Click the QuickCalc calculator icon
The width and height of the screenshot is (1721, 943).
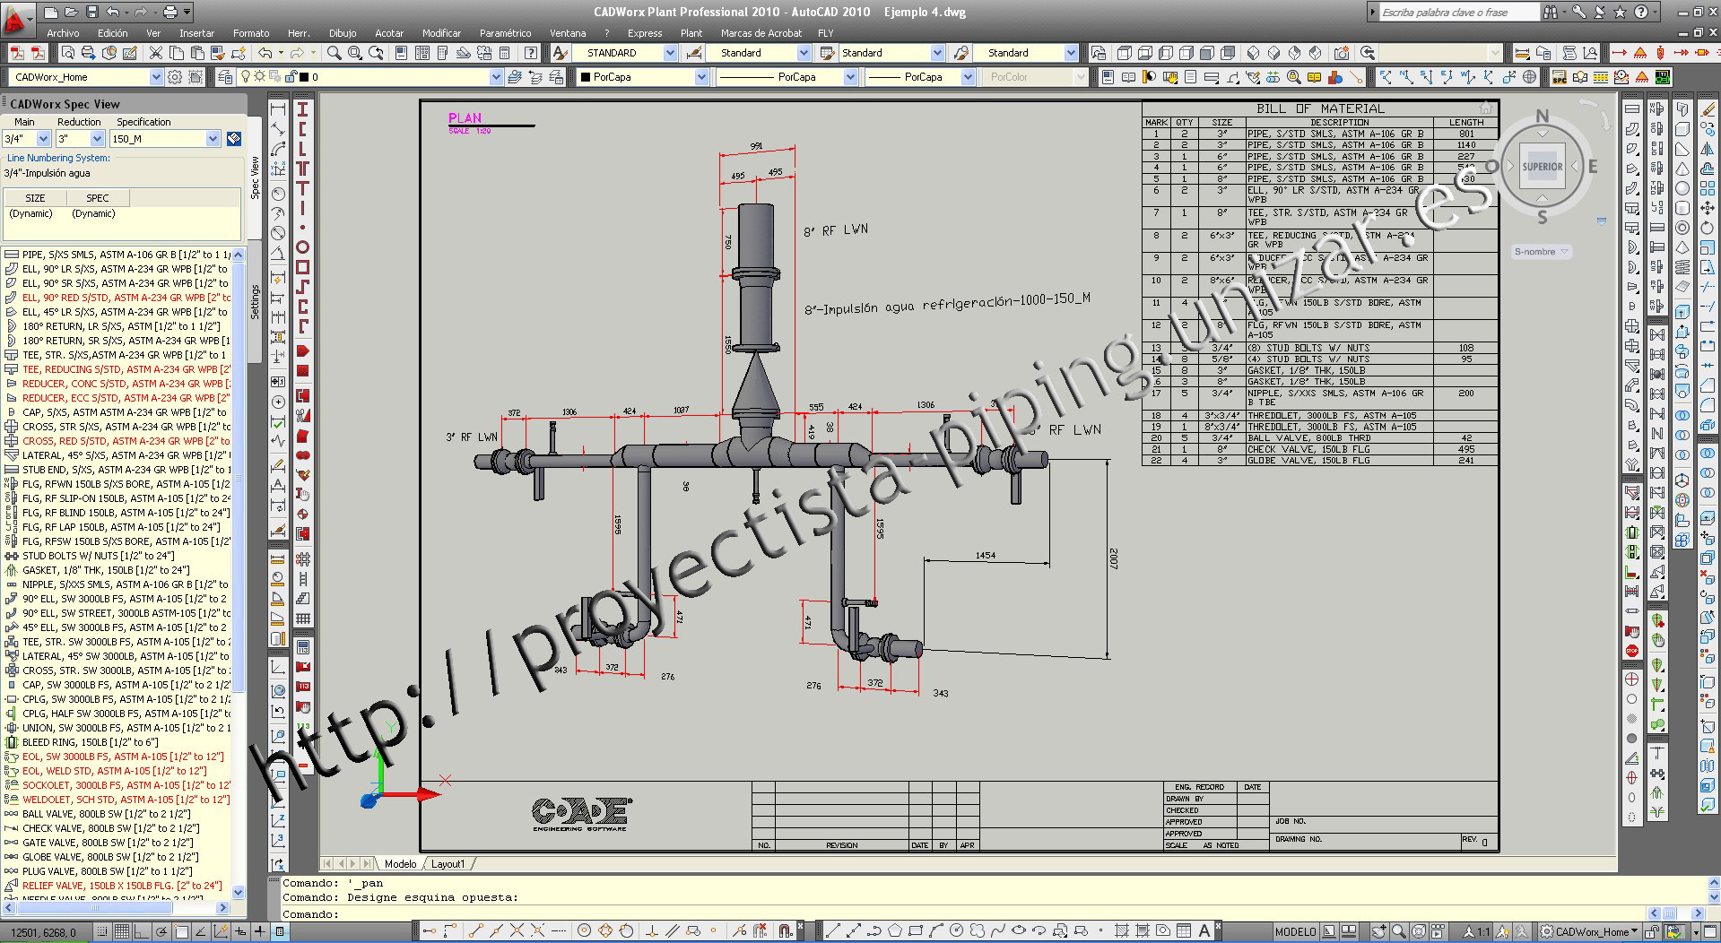[x=504, y=53]
